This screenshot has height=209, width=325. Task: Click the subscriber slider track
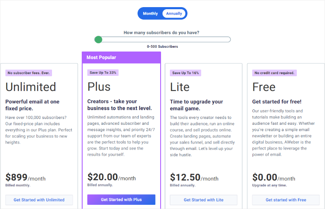coord(163,39)
